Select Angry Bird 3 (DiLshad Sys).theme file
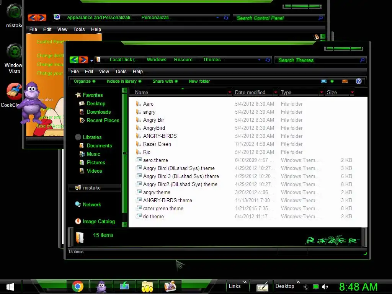Viewport: 392px width, 294px height. tap(181, 176)
